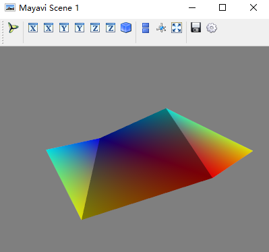
Task: Select the first X-axis view icon
Action: (33, 28)
